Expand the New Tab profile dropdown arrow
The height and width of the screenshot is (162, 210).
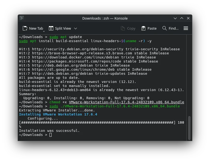click(43, 31)
